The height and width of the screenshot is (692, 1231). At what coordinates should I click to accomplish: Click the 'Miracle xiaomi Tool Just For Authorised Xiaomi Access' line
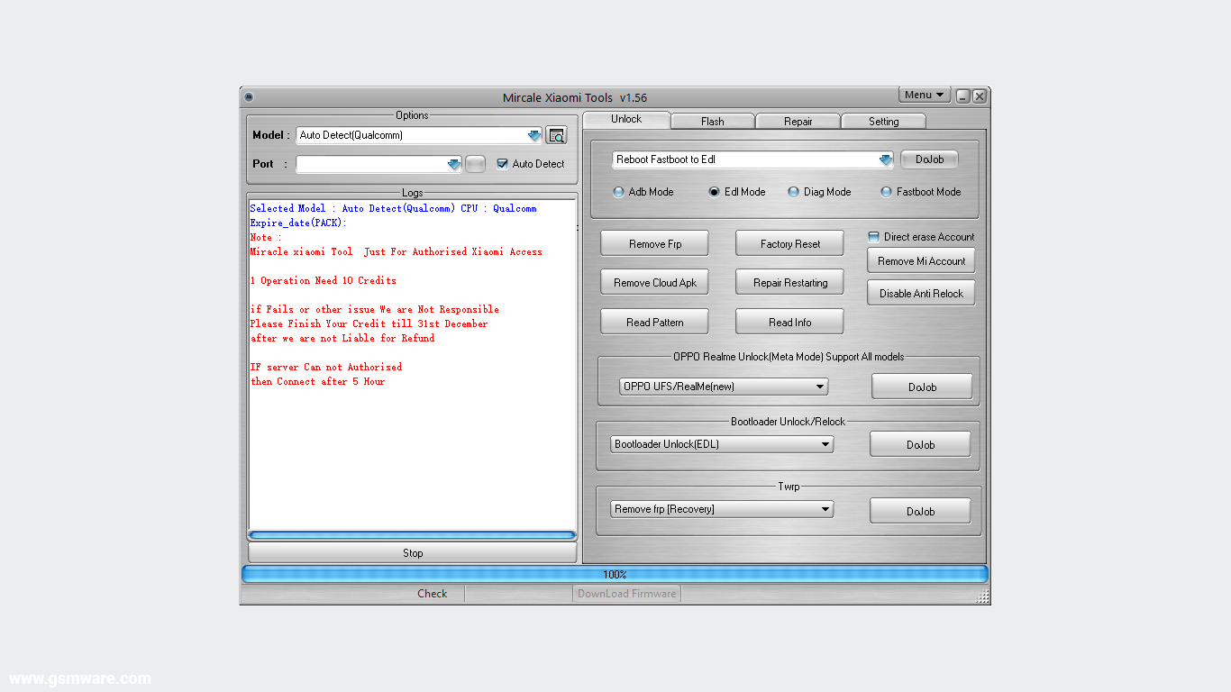click(x=396, y=251)
